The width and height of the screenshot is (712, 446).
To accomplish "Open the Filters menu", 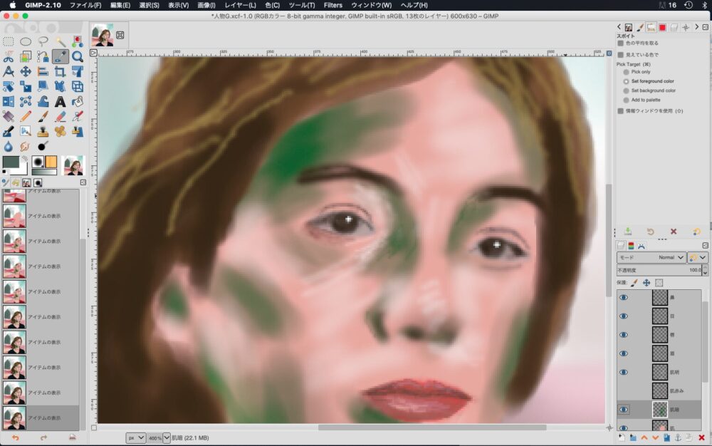I will [x=333, y=5].
